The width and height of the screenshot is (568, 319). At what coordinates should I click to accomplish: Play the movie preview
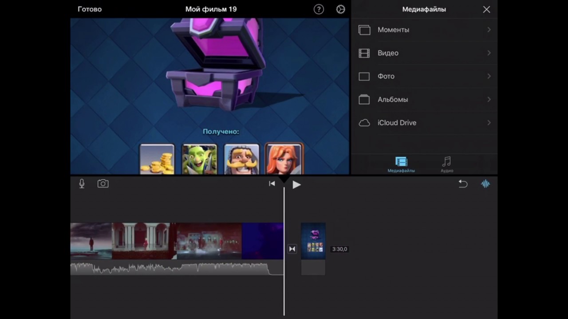[296, 185]
